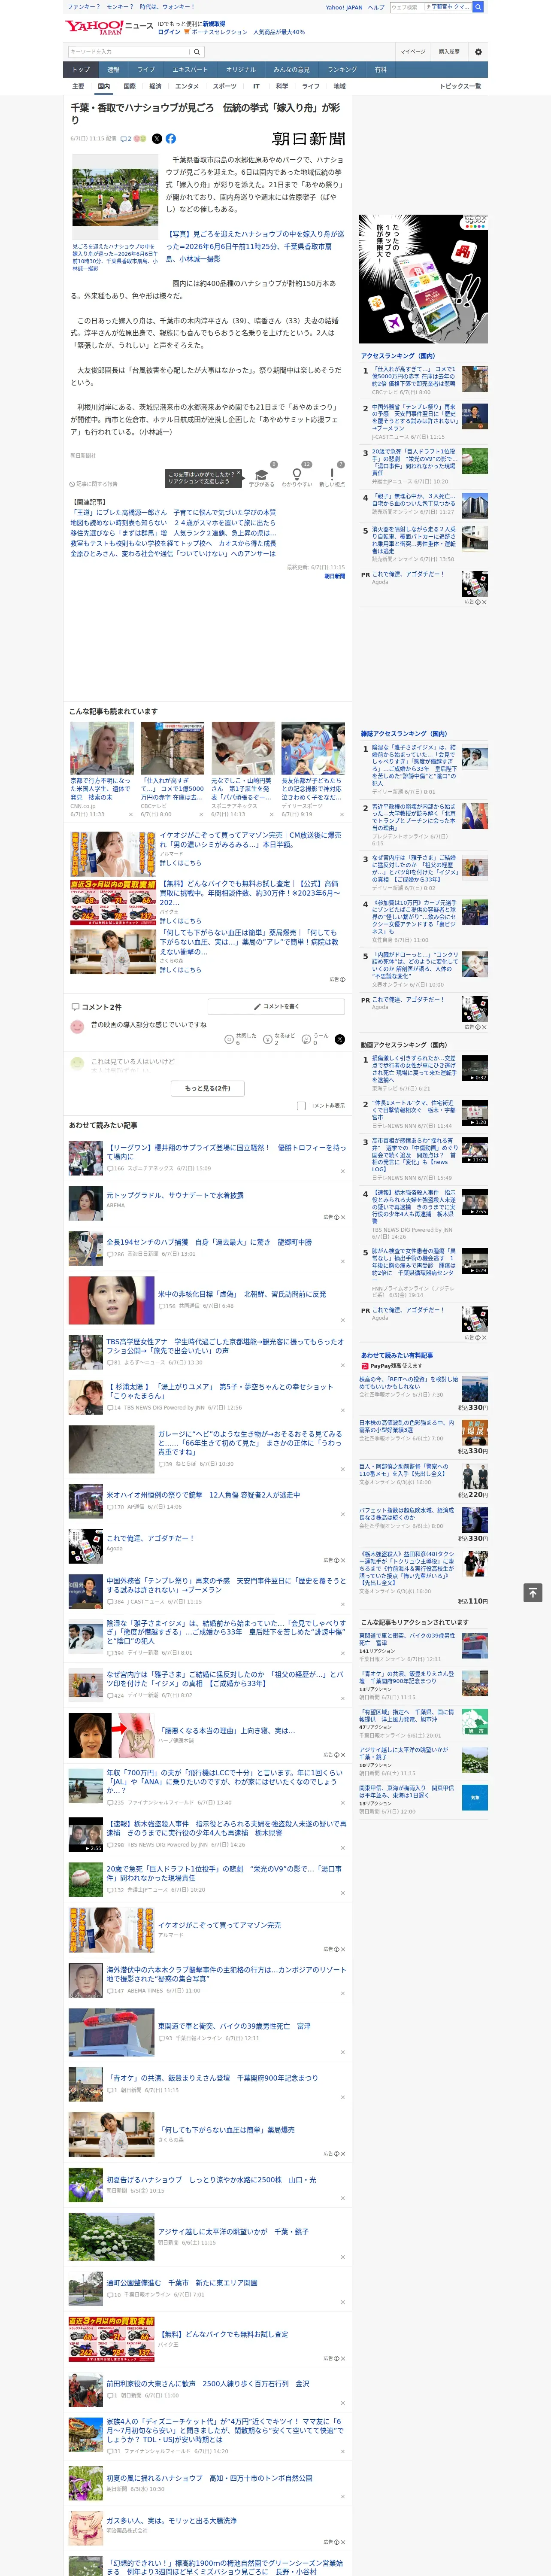Image resolution: width=551 pixels, height=2576 pixels.
Task: Open the ヘルプ link in header
Action: (376, 7)
